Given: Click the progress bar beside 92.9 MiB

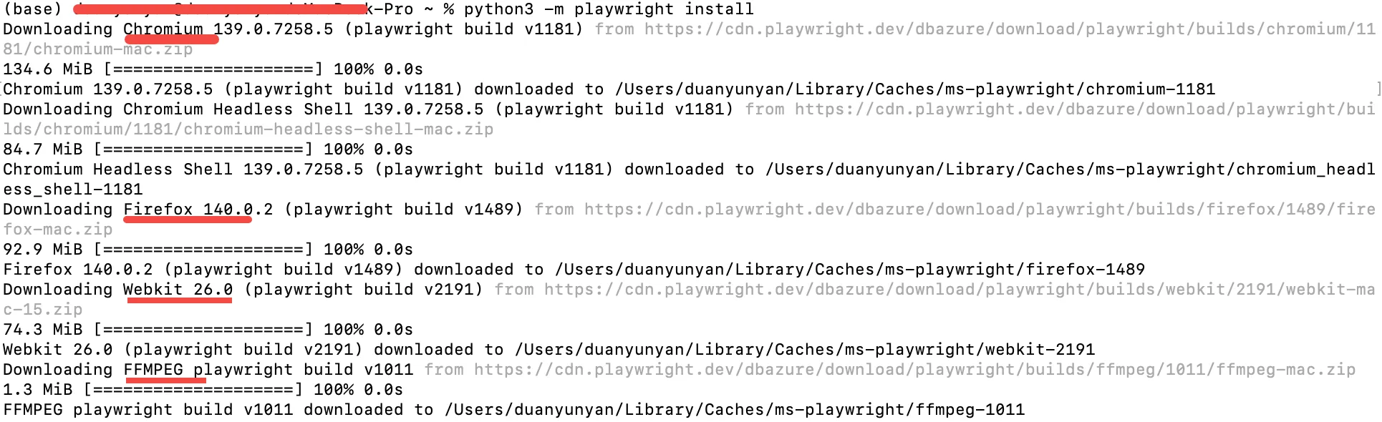Looking at the screenshot, I should 203,250.
